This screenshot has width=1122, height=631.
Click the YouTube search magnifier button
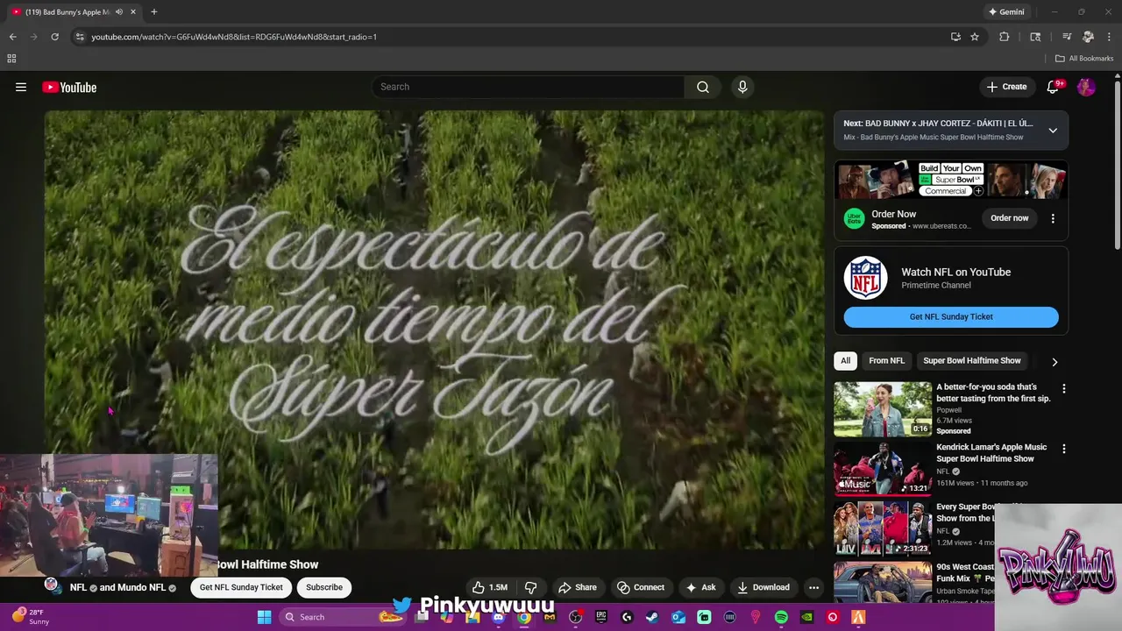[703, 87]
